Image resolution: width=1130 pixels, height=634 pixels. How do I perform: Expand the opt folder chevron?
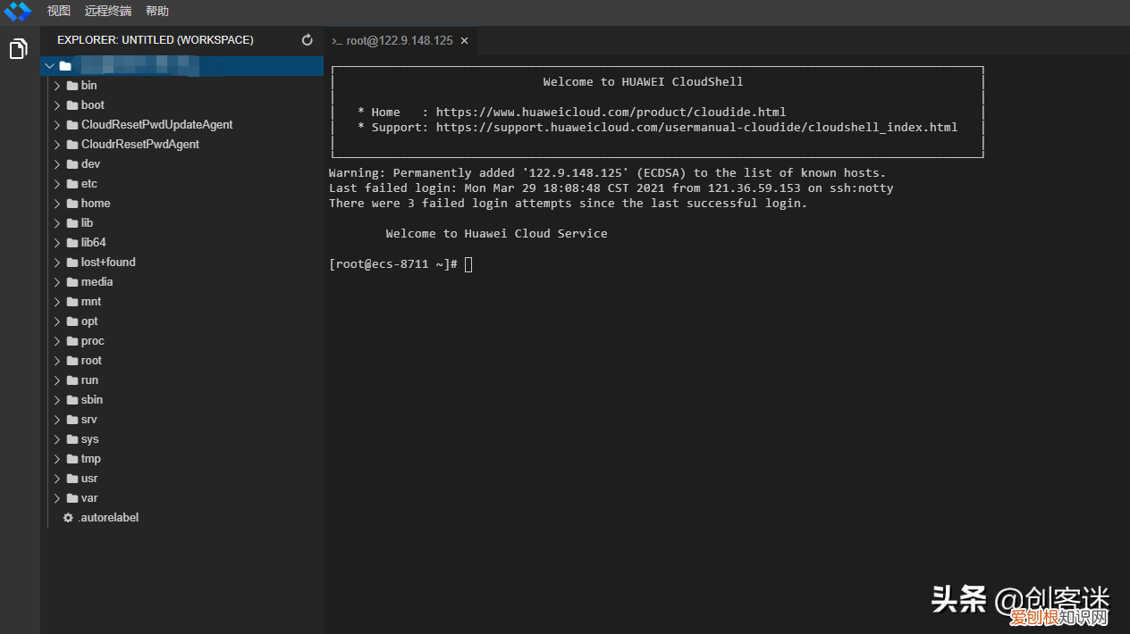coord(57,321)
